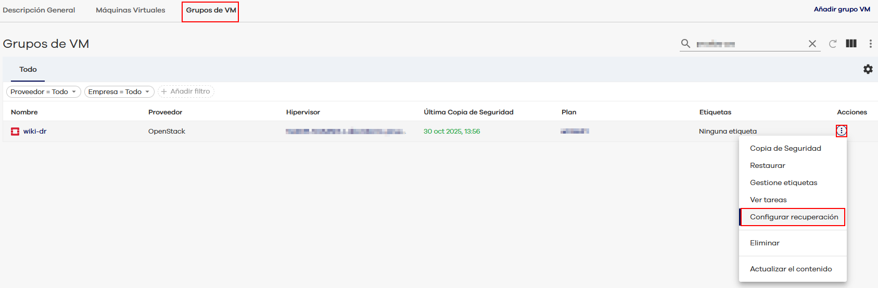Expand the Proveedor = Todo filter
Screen dimensions: 878x288
pyautogui.click(x=43, y=91)
